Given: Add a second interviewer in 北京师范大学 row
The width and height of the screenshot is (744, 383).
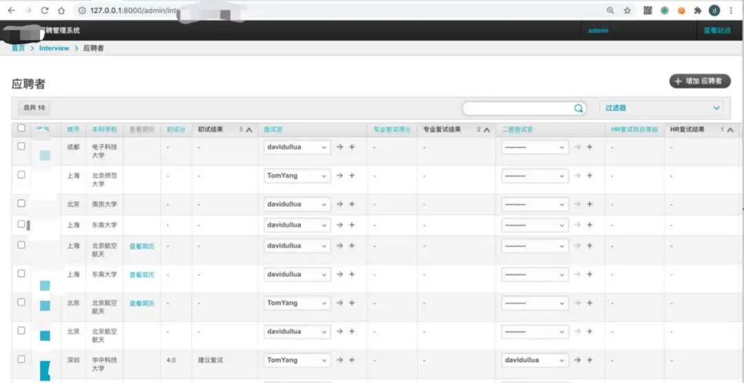Looking at the screenshot, I should point(589,176).
